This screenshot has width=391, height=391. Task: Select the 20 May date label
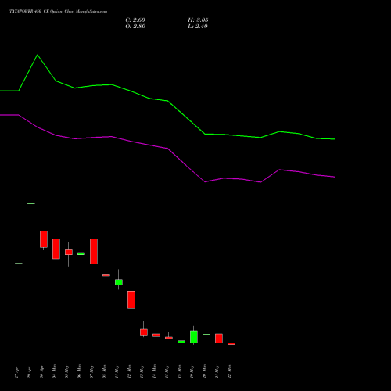(204, 372)
